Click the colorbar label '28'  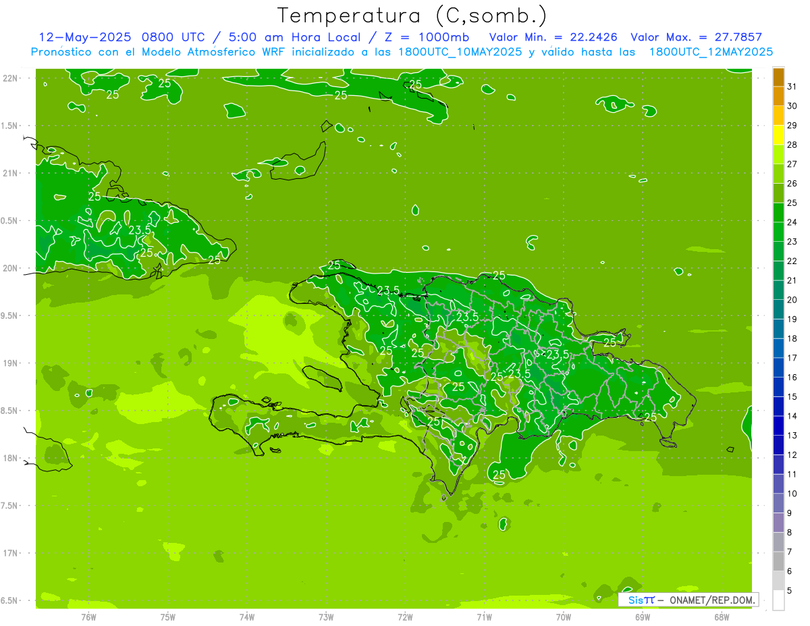792,145
